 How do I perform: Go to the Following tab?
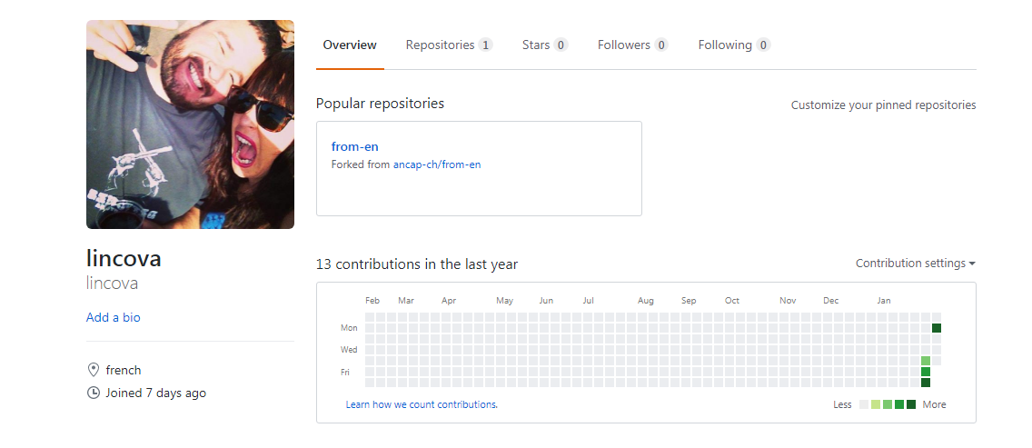coord(734,45)
